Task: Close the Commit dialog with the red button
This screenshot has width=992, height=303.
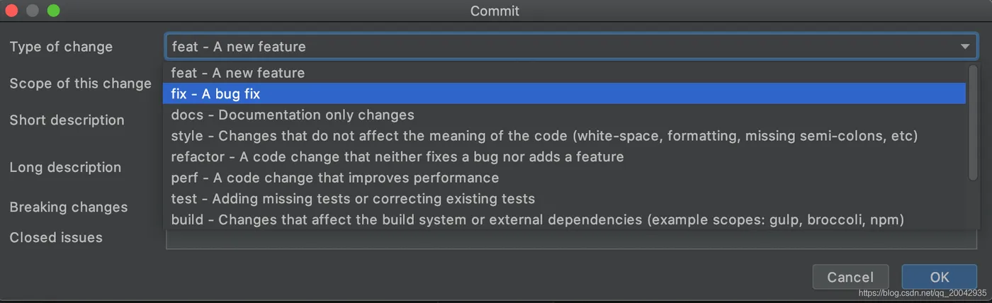Action: pos(11,11)
